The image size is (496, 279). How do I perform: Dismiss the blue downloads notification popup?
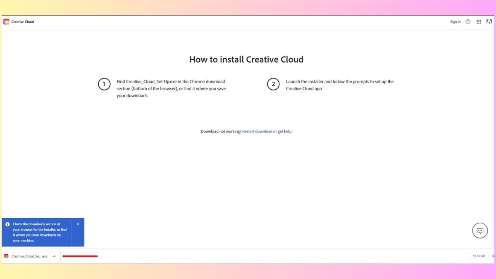click(78, 224)
